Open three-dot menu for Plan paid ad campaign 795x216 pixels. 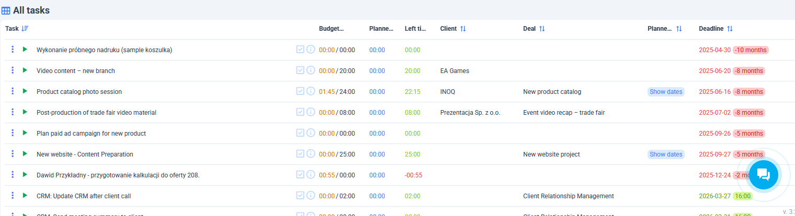tap(13, 133)
